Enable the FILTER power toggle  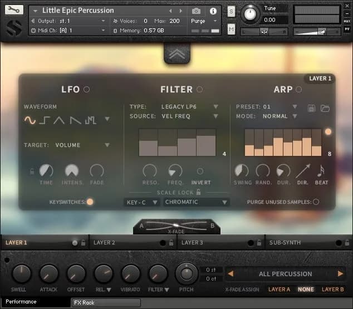click(x=199, y=89)
